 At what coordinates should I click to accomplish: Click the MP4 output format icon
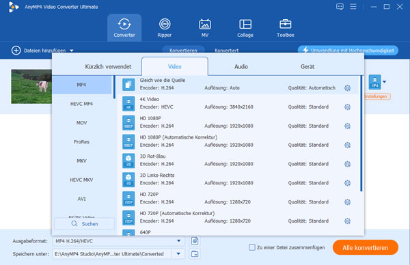(374, 82)
